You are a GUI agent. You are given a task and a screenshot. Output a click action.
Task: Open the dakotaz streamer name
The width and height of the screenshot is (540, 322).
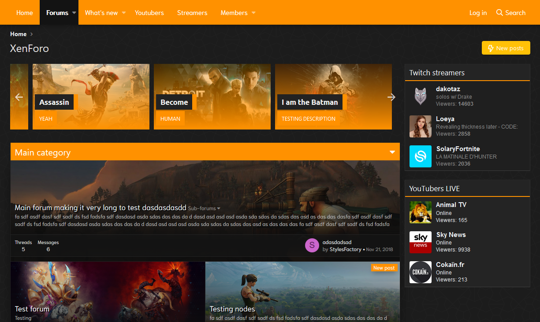pyautogui.click(x=448, y=89)
